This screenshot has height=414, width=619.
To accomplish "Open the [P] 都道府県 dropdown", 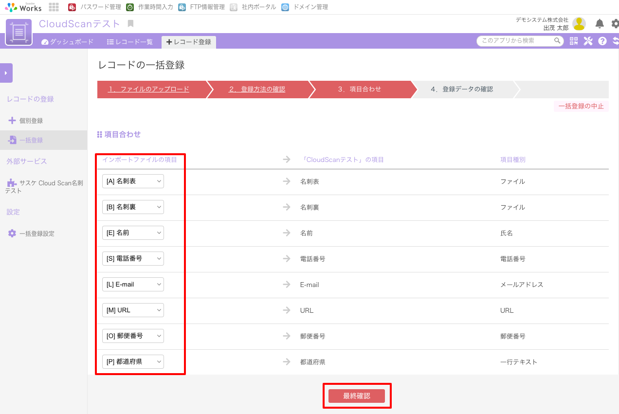I will [133, 362].
